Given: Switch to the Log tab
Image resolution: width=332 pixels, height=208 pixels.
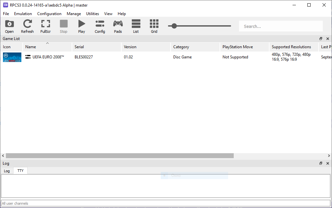Looking at the screenshot, I should (7, 171).
